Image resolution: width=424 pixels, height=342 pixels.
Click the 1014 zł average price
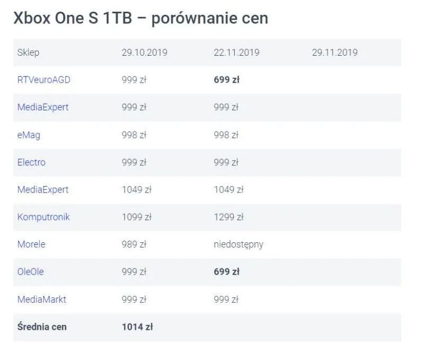click(137, 327)
